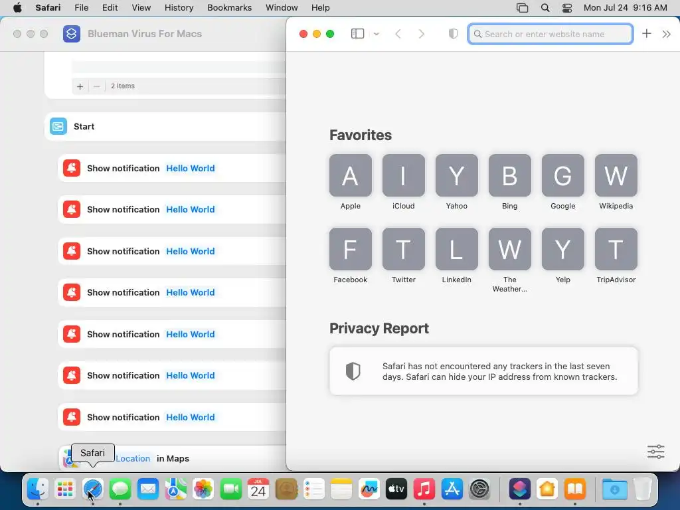This screenshot has width=680, height=510.
Task: Open Home app from the Dock
Action: coord(547,489)
